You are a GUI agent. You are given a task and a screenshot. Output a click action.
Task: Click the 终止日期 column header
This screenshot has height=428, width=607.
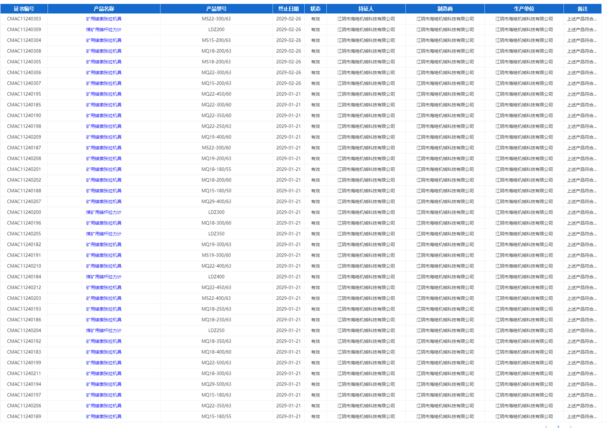coord(288,9)
